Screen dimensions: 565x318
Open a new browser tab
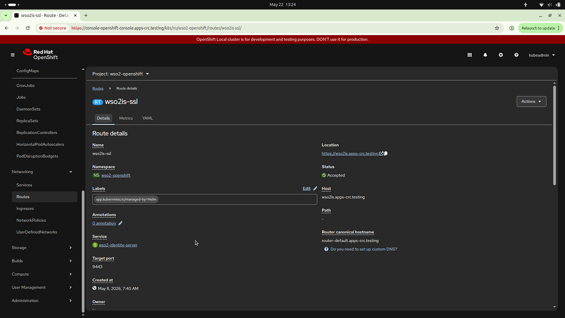tap(86, 15)
